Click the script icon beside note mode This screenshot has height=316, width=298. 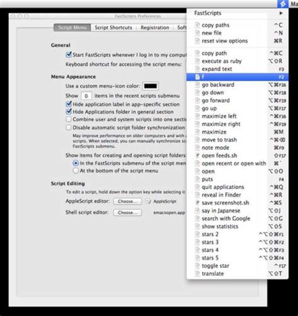pyautogui.click(x=197, y=148)
